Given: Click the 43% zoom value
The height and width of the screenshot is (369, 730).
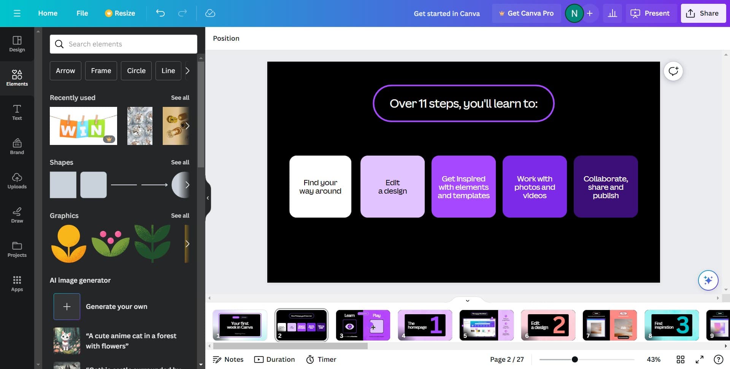Looking at the screenshot, I should (x=654, y=359).
